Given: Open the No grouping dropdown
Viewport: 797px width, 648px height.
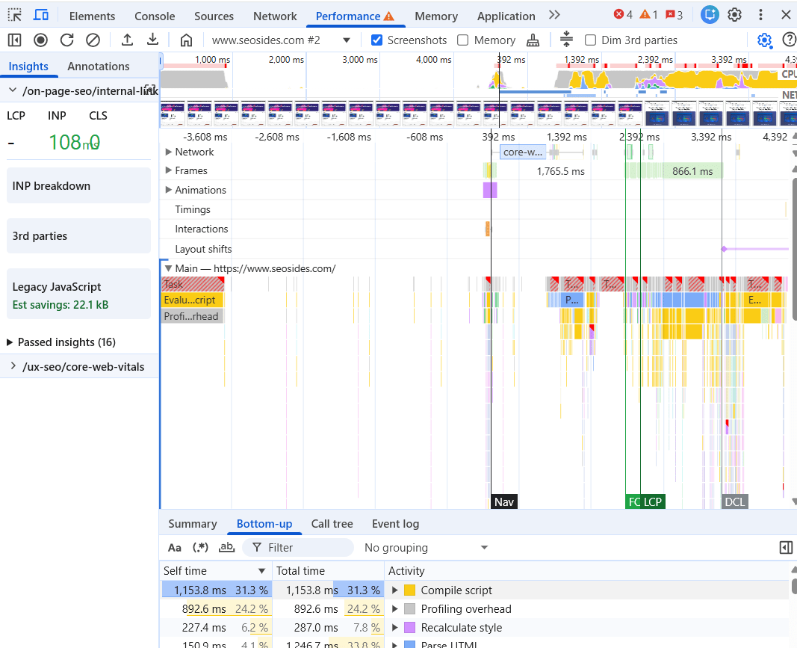Looking at the screenshot, I should pyautogui.click(x=426, y=548).
